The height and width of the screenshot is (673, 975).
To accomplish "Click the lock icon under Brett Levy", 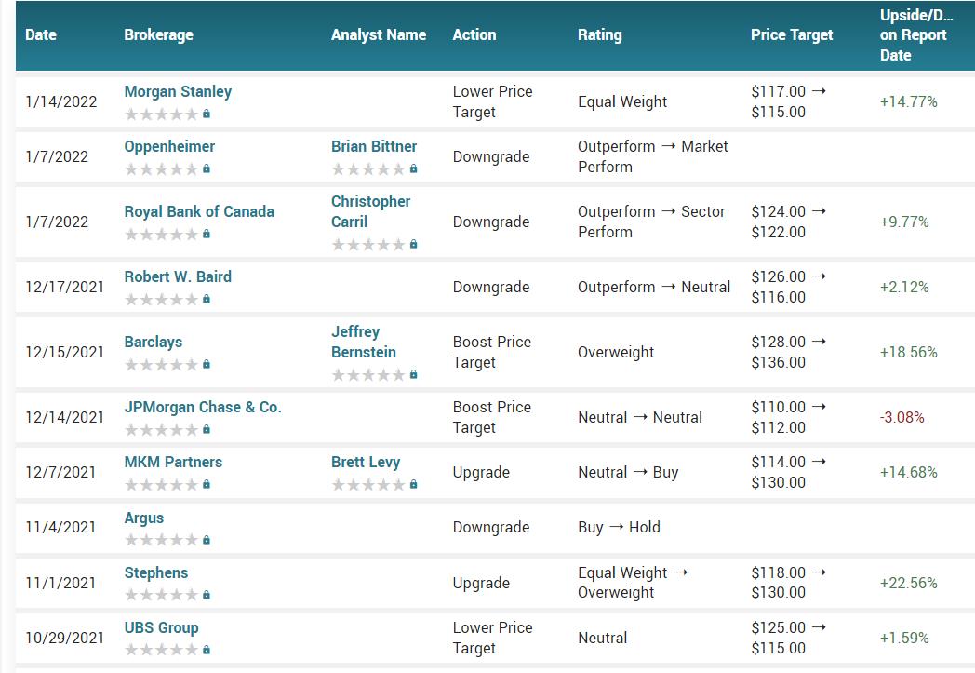I will pyautogui.click(x=413, y=484).
